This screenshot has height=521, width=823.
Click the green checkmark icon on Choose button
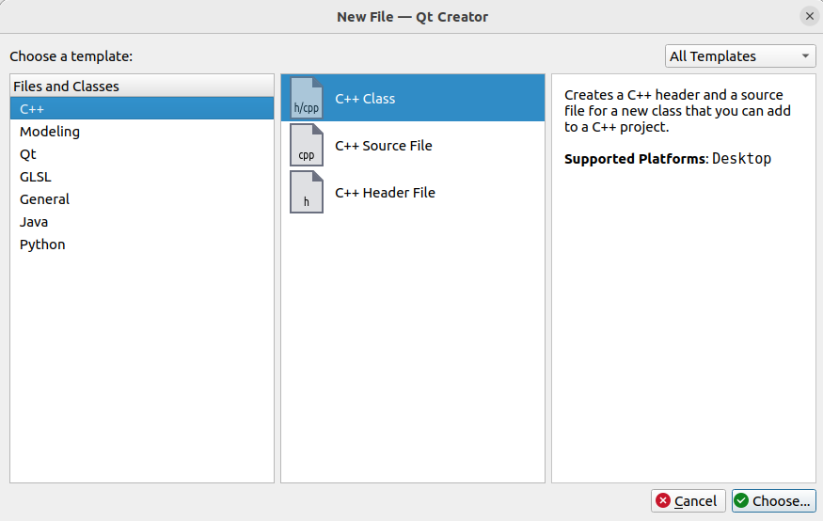coord(742,501)
